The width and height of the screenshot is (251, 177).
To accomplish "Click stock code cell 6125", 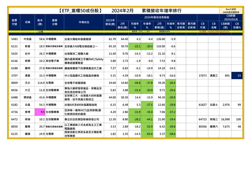I will (x=14, y=134).
